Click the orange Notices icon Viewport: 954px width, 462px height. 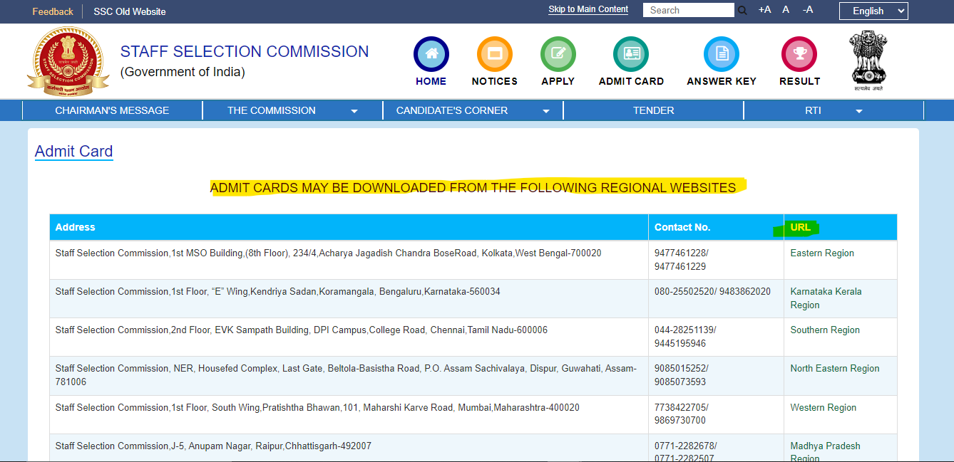tap(495, 54)
